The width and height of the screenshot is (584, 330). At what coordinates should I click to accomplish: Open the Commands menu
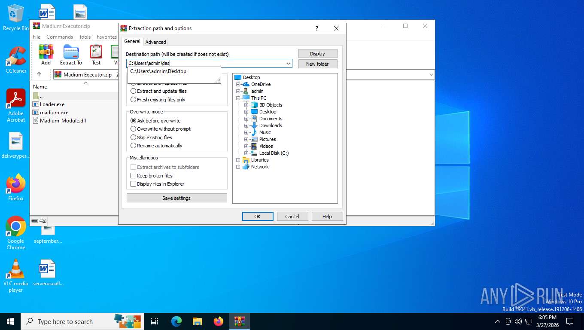tap(60, 37)
